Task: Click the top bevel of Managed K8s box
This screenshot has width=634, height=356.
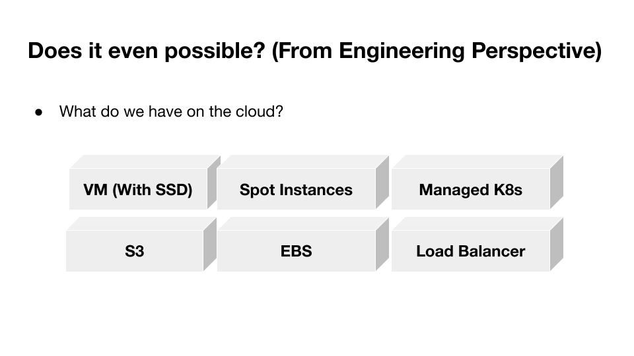Action: click(x=477, y=162)
